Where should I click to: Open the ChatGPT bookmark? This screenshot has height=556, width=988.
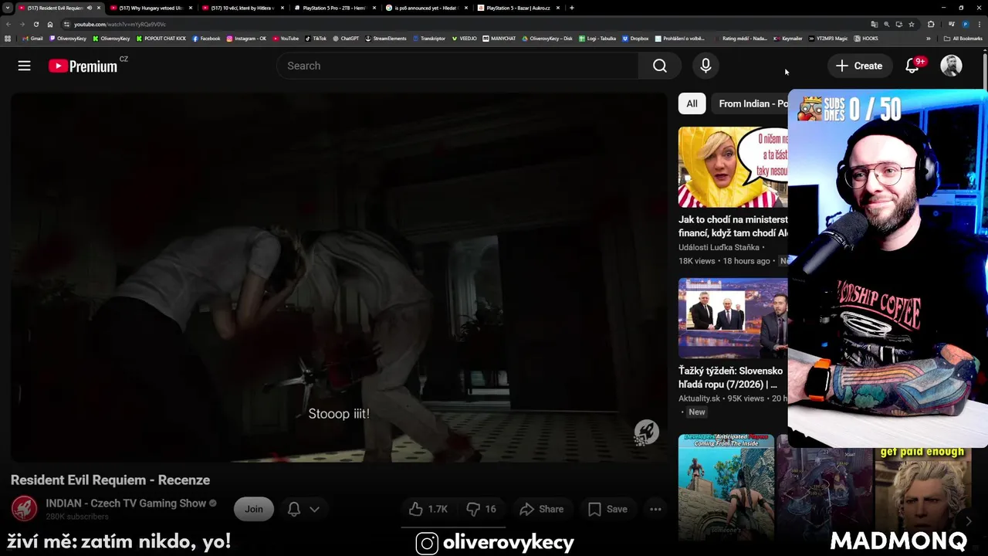point(345,38)
